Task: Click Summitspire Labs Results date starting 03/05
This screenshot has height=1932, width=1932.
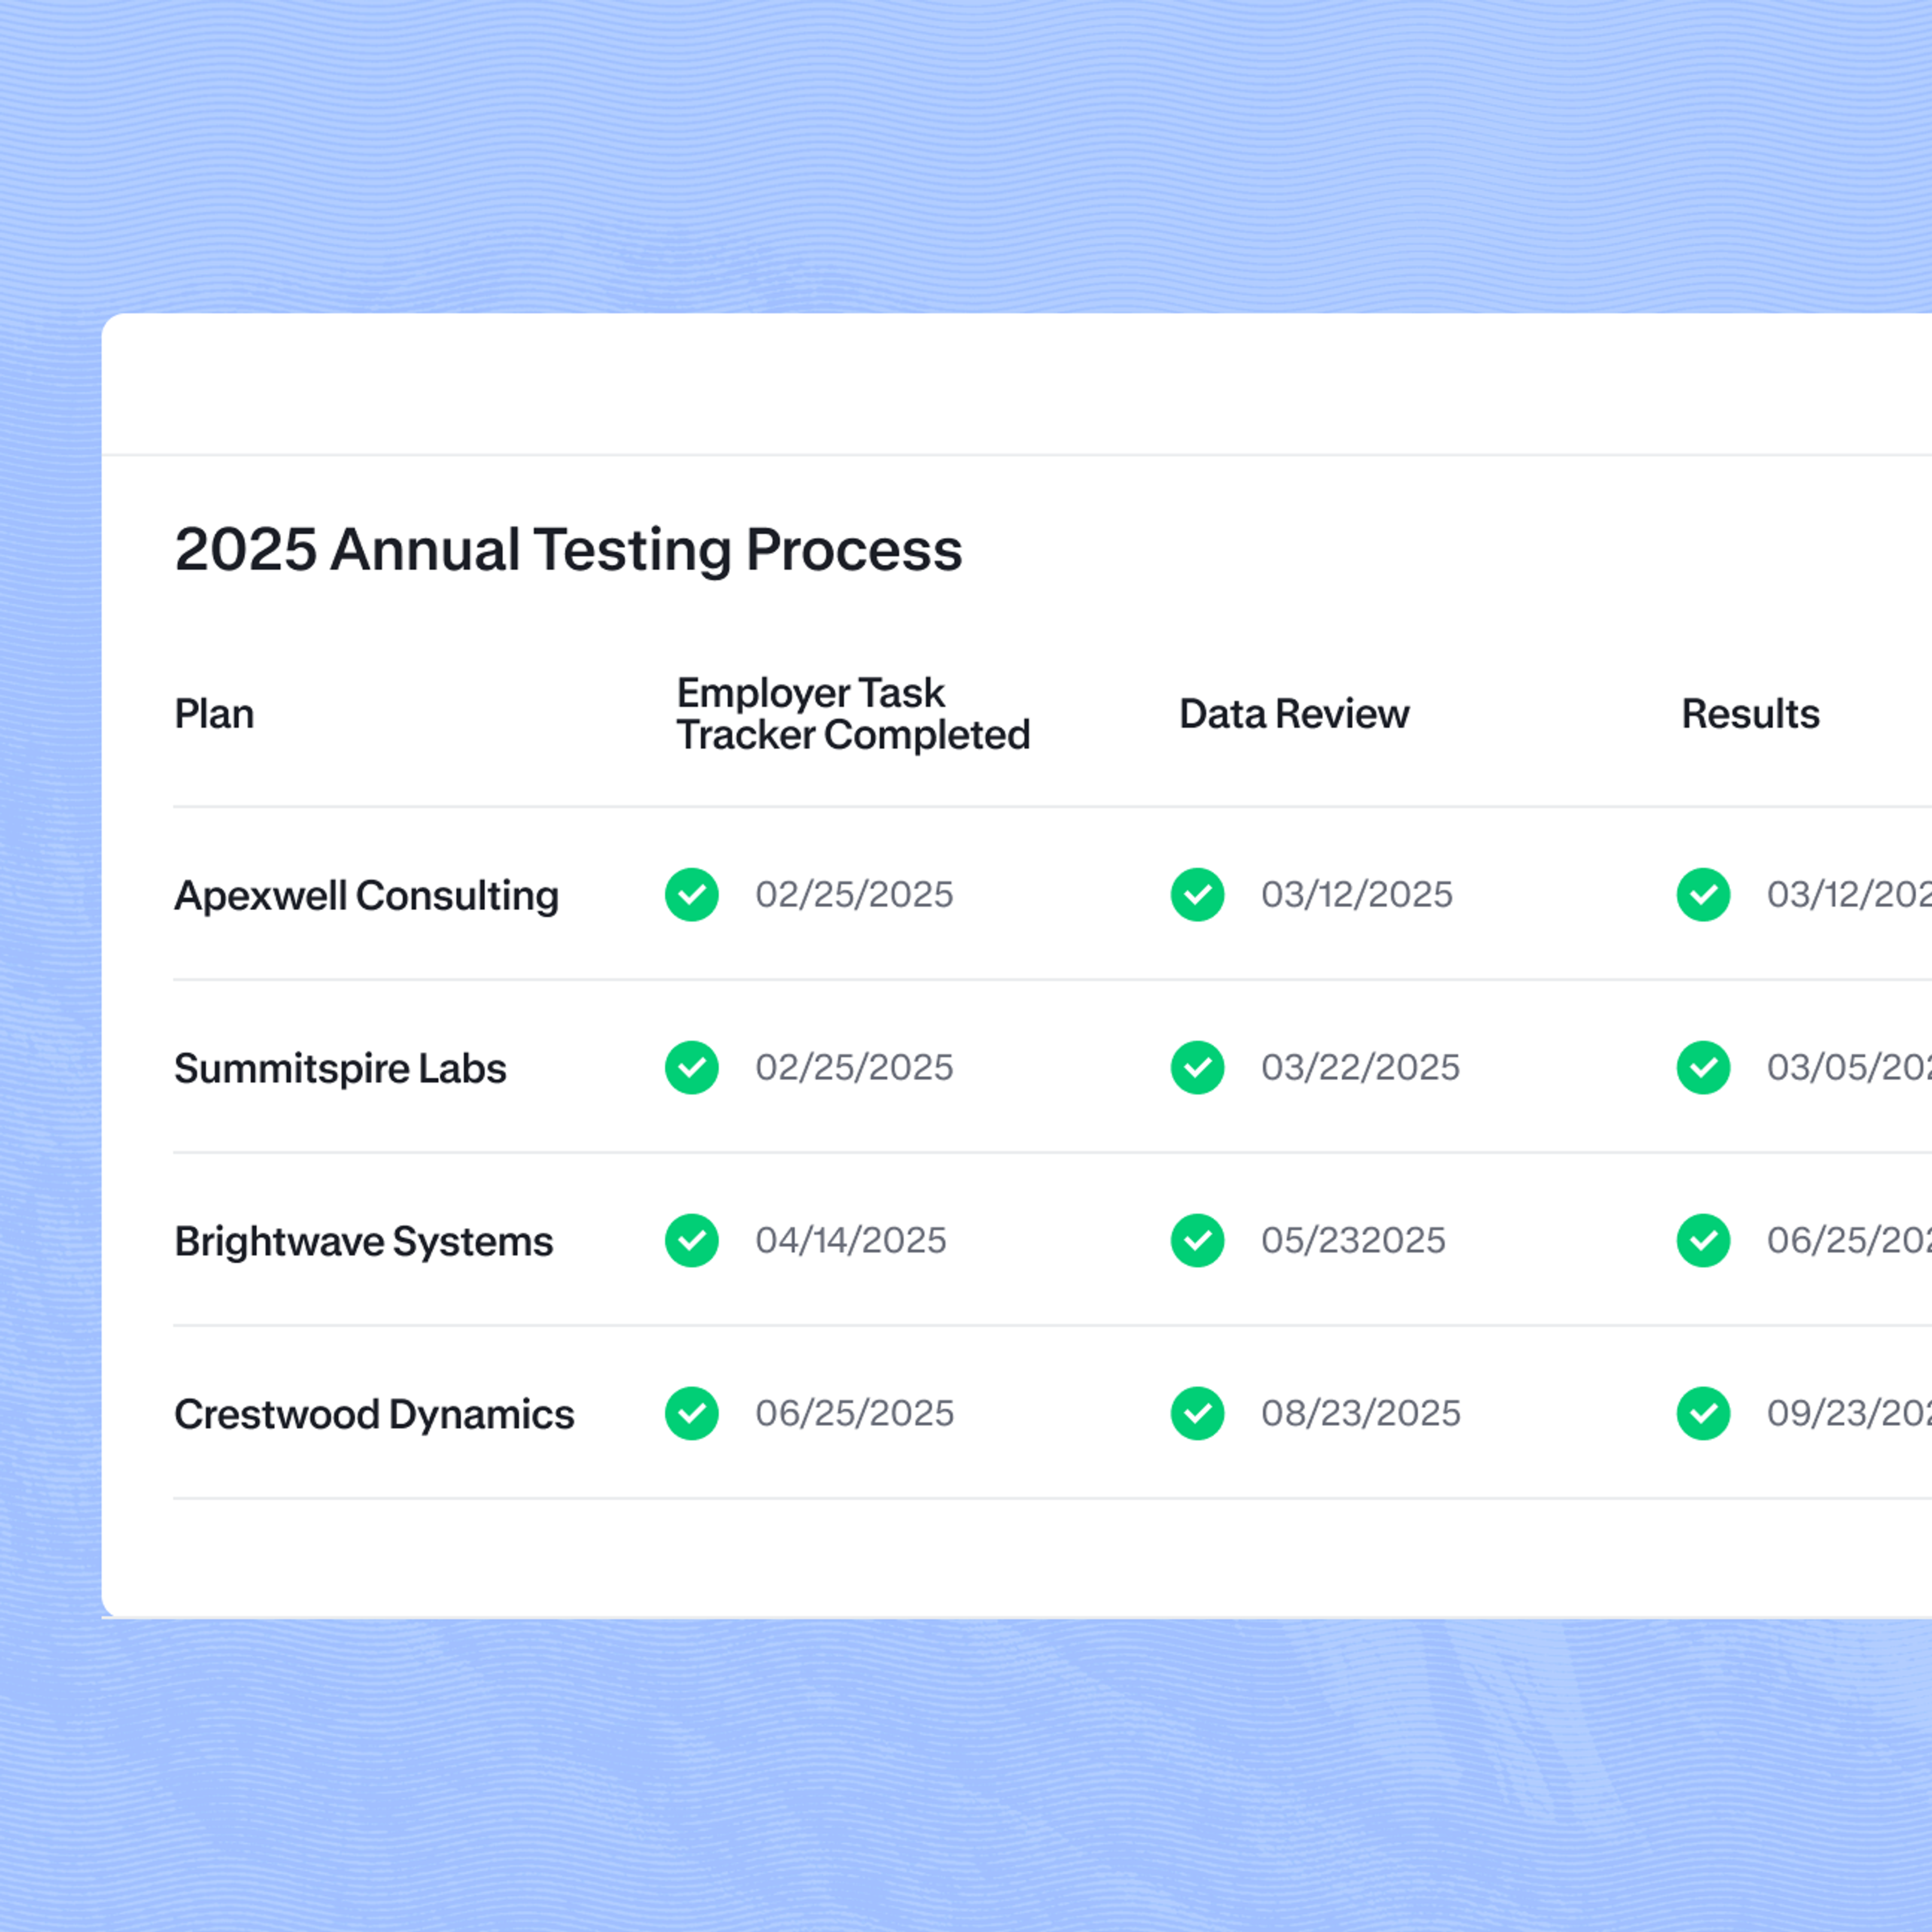Action: (x=1849, y=1067)
